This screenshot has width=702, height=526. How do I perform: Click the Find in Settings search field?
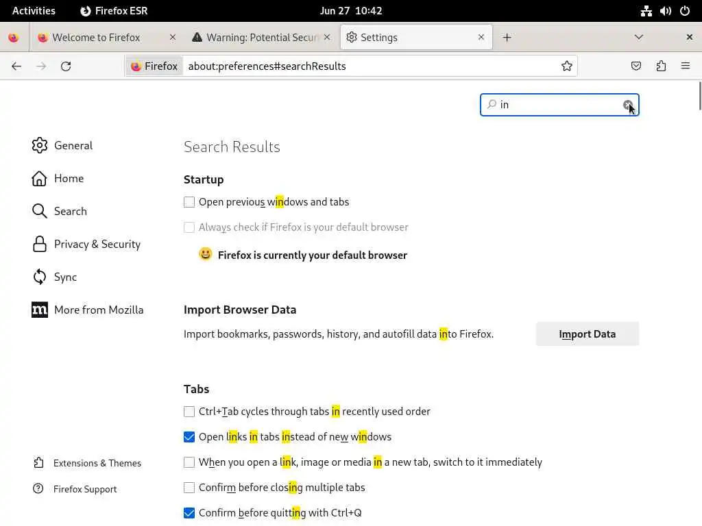(x=555, y=105)
